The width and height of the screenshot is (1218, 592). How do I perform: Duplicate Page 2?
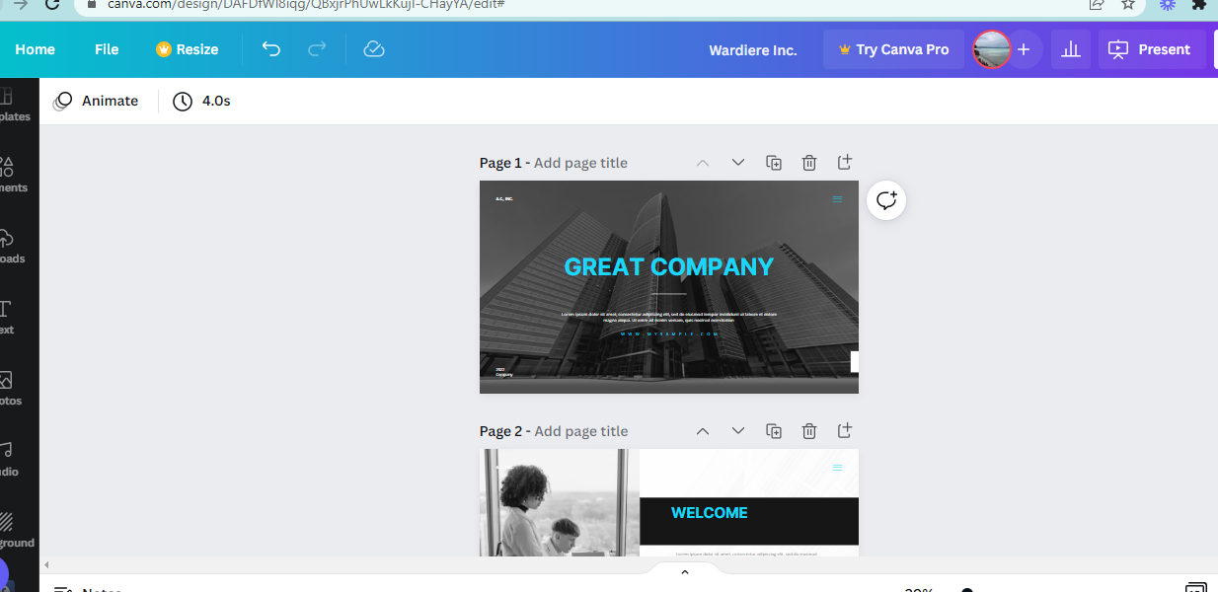click(774, 431)
